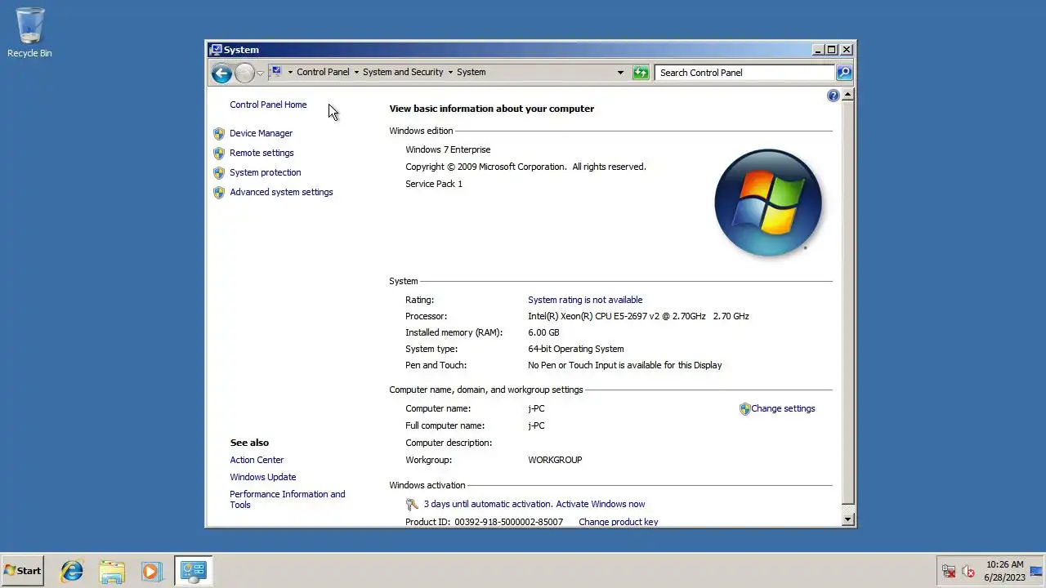Click the scrollbar down arrow
Image resolution: width=1046 pixels, height=588 pixels.
(847, 519)
